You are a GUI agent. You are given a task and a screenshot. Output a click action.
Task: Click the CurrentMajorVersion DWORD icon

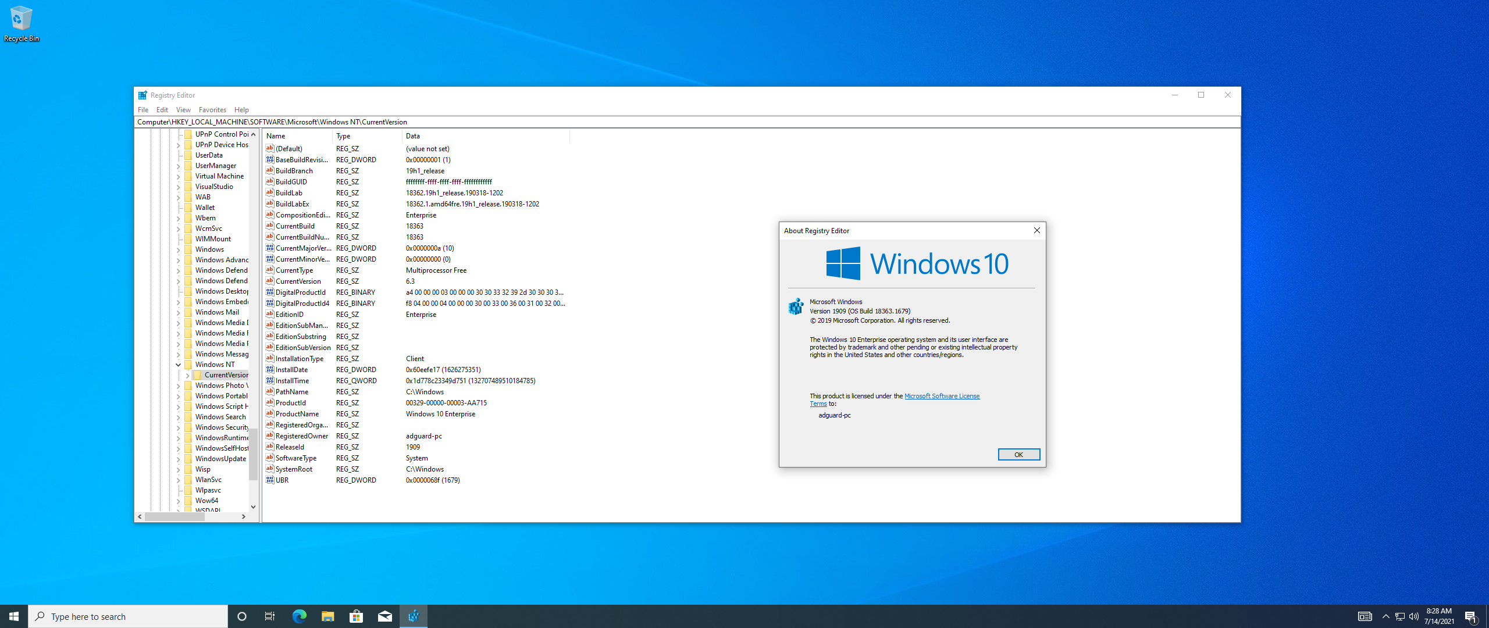point(270,248)
